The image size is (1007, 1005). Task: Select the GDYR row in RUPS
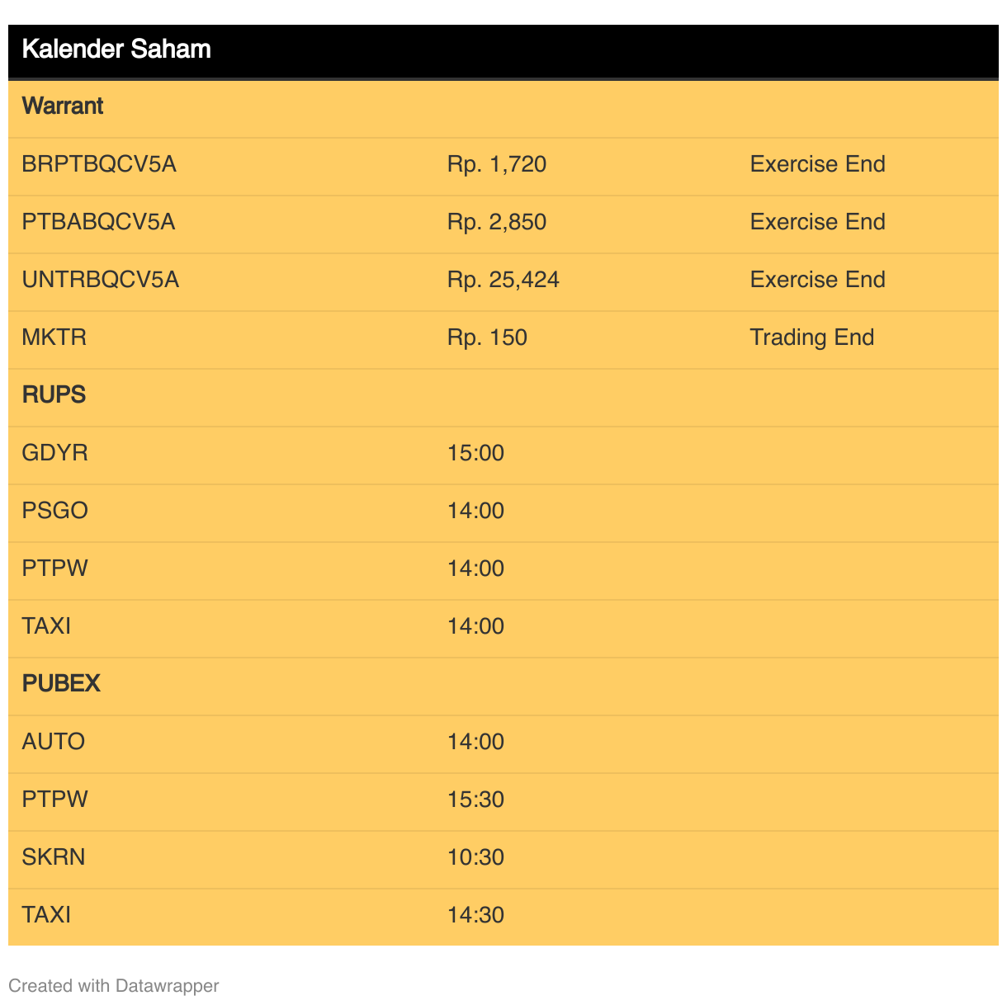[x=503, y=453]
